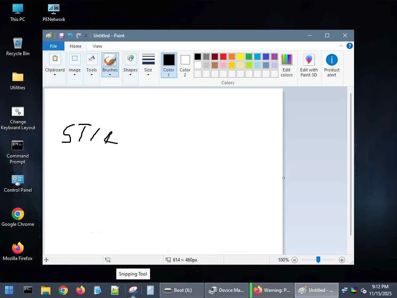Screen dimensions: 397x298
Task: Click the zoom out minus button
Action: pos(295,260)
